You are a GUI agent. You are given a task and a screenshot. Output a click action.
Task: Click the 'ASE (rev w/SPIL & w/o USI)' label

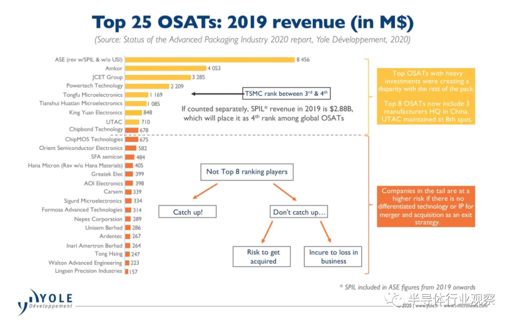point(89,59)
